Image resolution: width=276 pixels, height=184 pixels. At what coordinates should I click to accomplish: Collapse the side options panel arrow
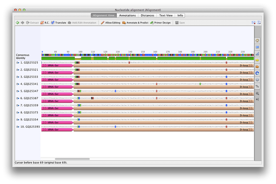coord(257,100)
